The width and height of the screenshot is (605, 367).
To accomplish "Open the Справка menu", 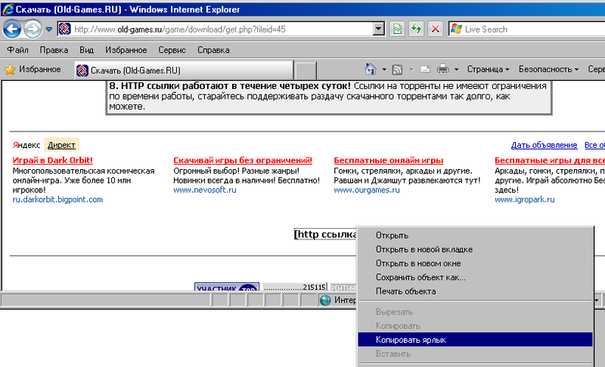I will point(213,50).
